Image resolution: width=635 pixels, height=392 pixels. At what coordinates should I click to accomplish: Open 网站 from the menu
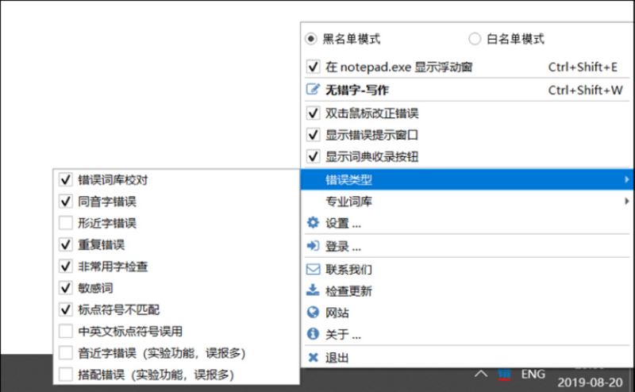466,312
